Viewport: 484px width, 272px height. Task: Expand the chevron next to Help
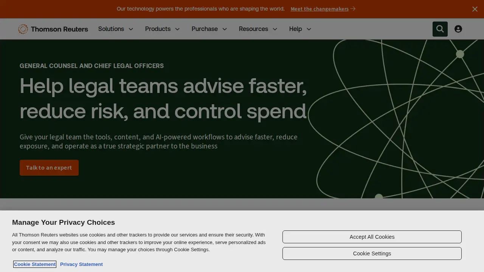tap(309, 29)
